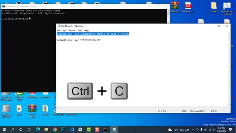Click the 100% zoom status entry

click(x=184, y=111)
